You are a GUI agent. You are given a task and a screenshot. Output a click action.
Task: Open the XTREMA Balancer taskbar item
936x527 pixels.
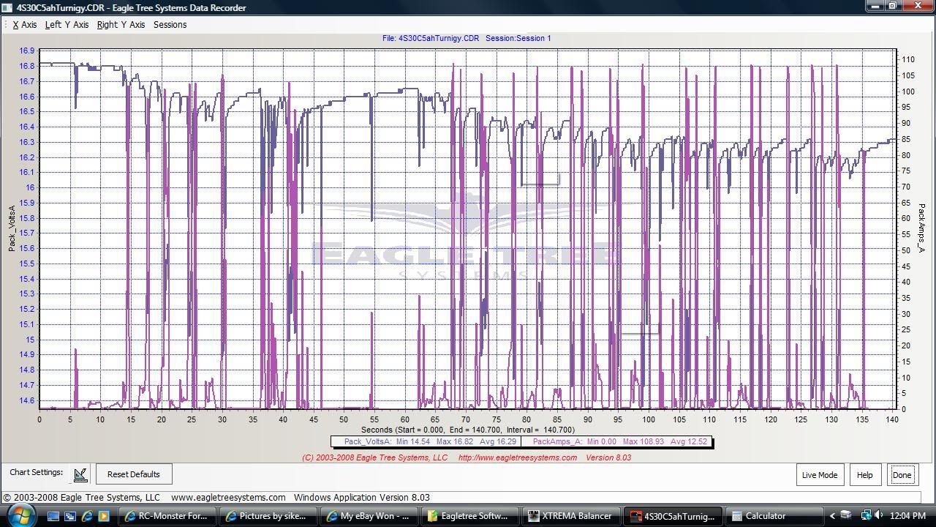570,516
